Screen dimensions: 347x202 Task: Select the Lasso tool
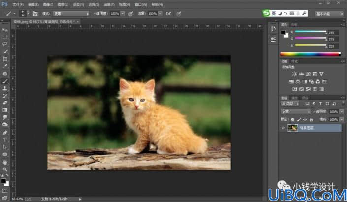tap(5, 44)
